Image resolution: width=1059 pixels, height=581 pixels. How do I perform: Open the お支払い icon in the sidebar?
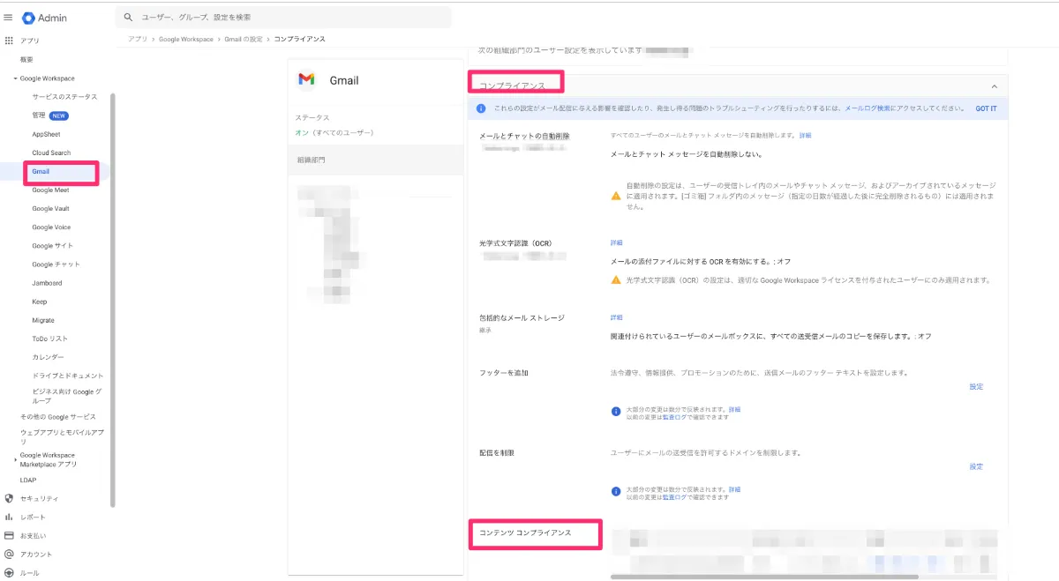pyautogui.click(x=9, y=535)
